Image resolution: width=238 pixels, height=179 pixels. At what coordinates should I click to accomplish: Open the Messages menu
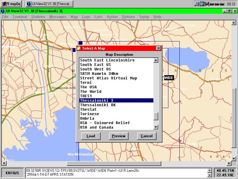(x=58, y=17)
